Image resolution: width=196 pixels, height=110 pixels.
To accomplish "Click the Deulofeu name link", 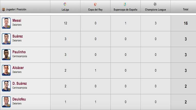I will point(19,99).
